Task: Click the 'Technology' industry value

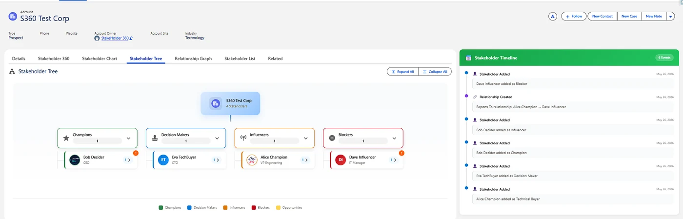Action: (x=195, y=38)
